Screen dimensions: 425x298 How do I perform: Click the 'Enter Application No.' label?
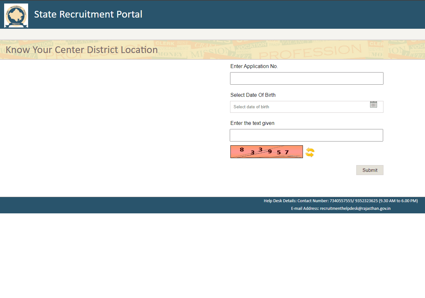254,66
